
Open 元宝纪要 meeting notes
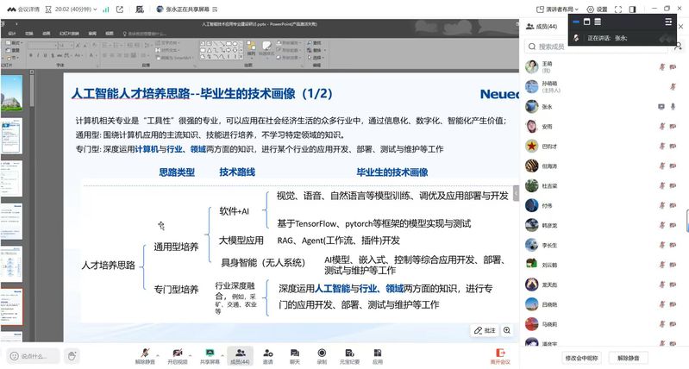coord(349,354)
